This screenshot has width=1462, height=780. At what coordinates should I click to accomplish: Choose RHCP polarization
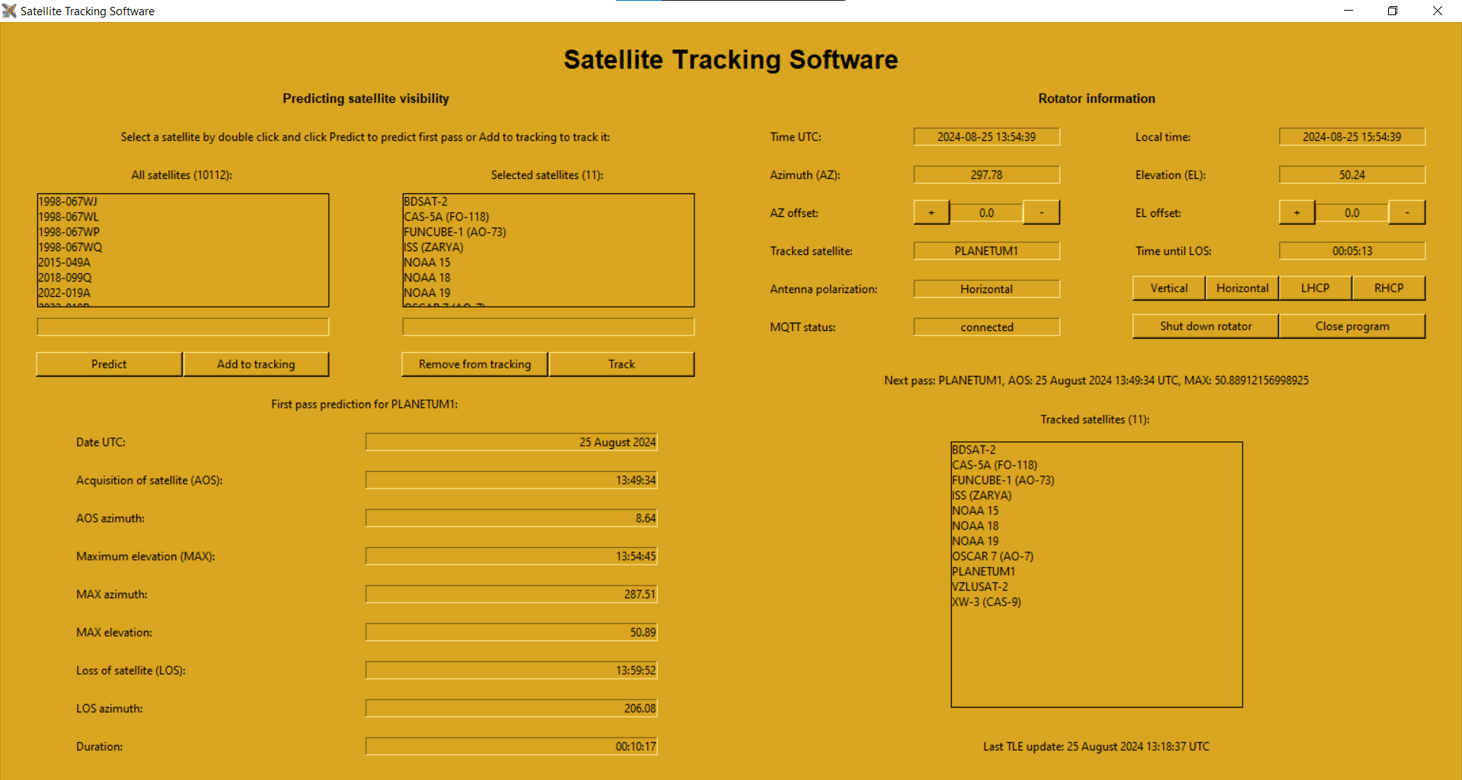point(1388,288)
